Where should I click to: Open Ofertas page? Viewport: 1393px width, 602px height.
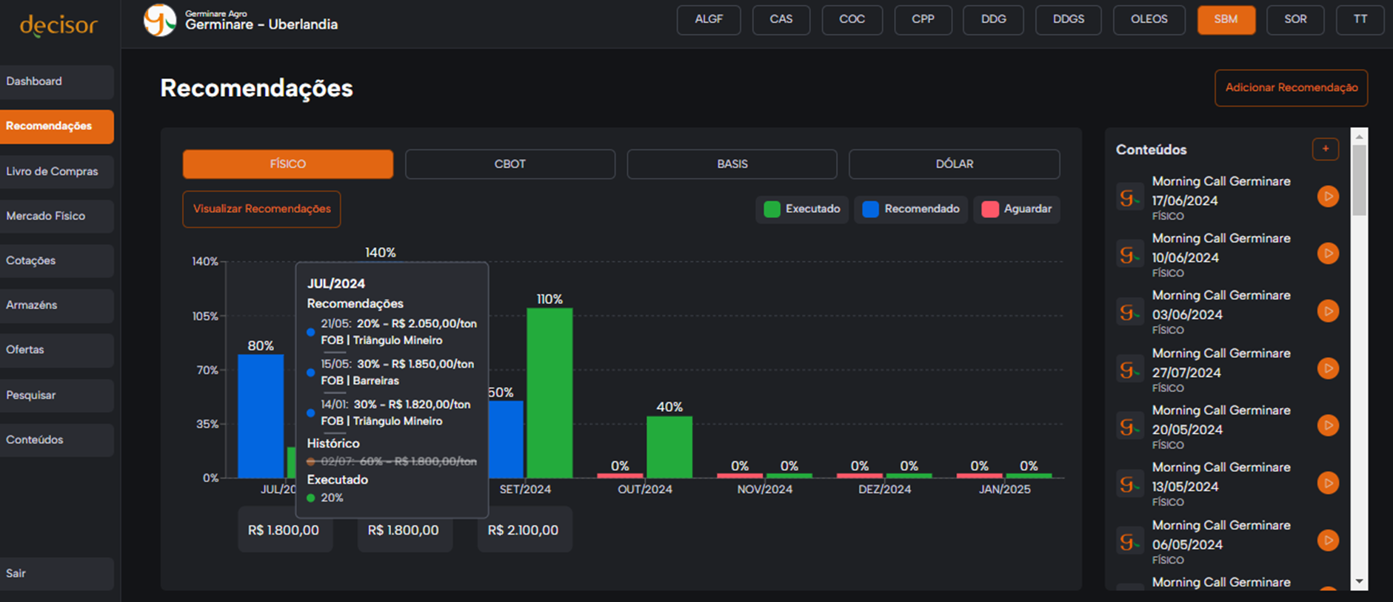57,350
